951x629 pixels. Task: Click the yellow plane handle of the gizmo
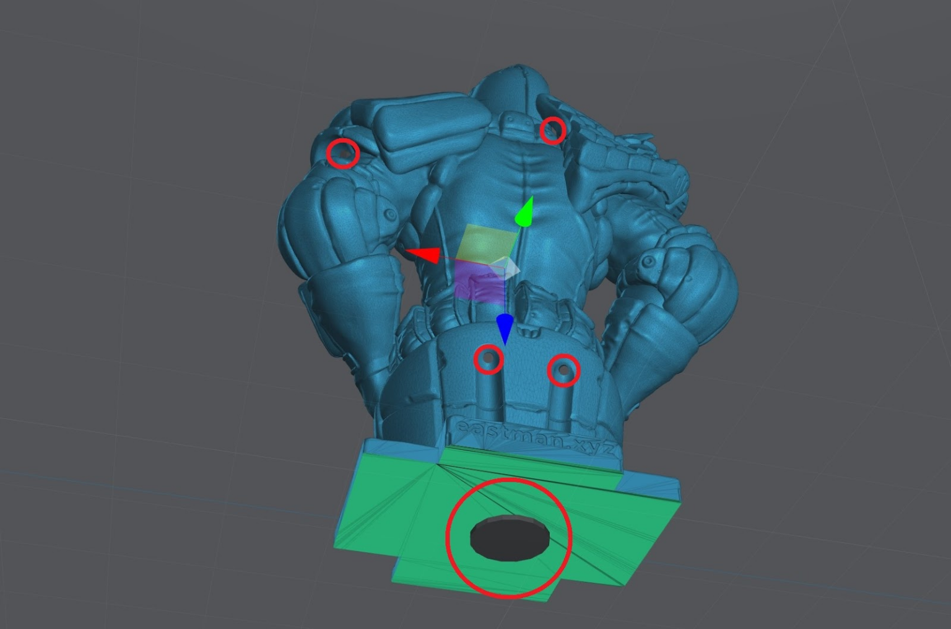487,242
